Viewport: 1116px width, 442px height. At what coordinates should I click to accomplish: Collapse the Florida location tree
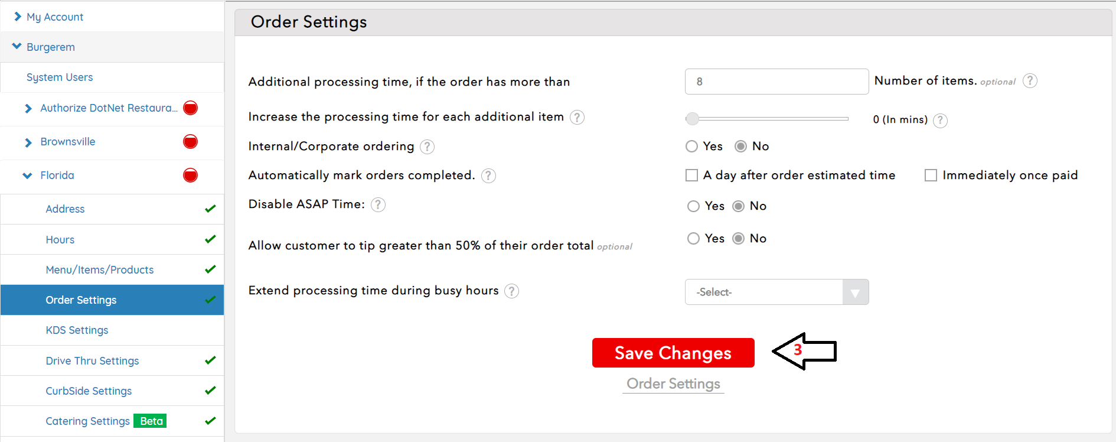click(27, 175)
